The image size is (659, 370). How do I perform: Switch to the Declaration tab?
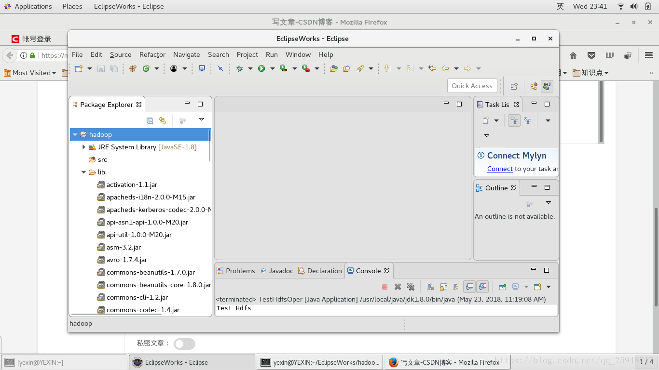click(x=320, y=271)
